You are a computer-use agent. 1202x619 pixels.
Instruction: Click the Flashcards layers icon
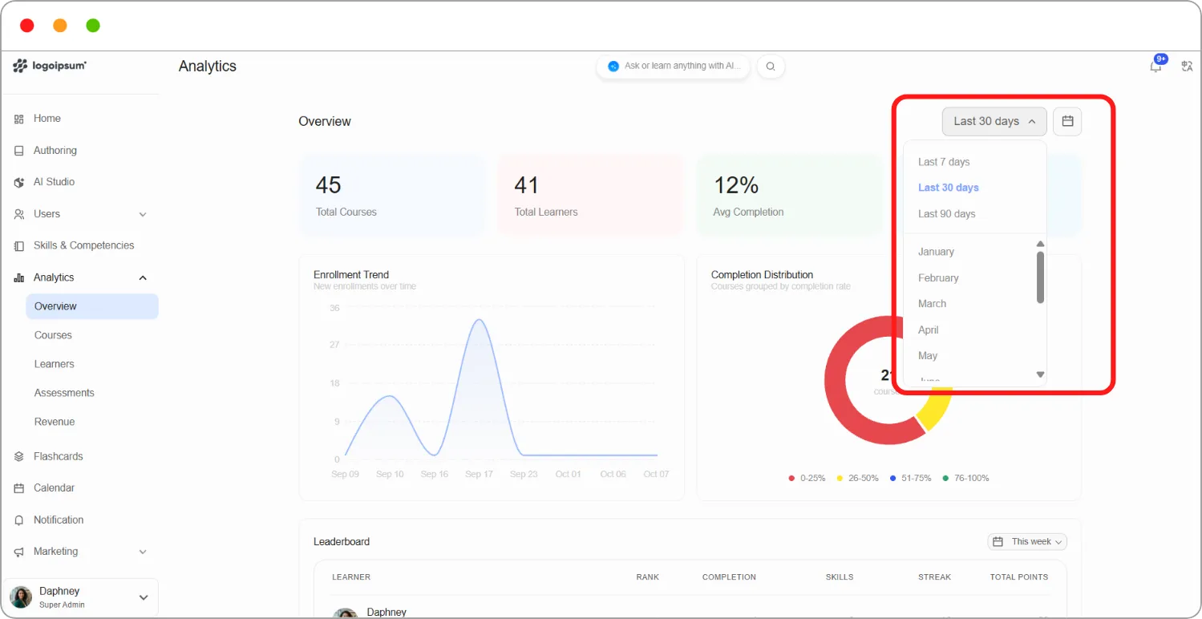tap(19, 456)
